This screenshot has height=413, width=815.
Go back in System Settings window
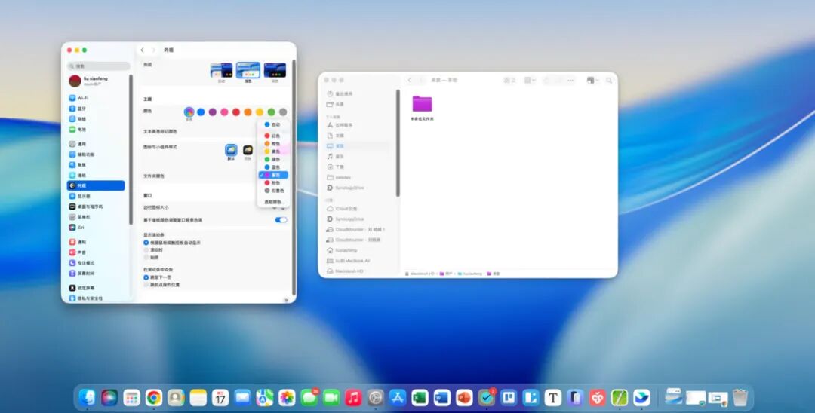pos(143,50)
